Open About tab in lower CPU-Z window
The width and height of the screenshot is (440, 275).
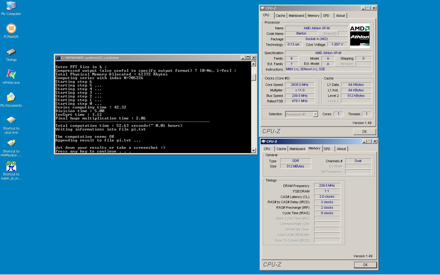point(341,149)
